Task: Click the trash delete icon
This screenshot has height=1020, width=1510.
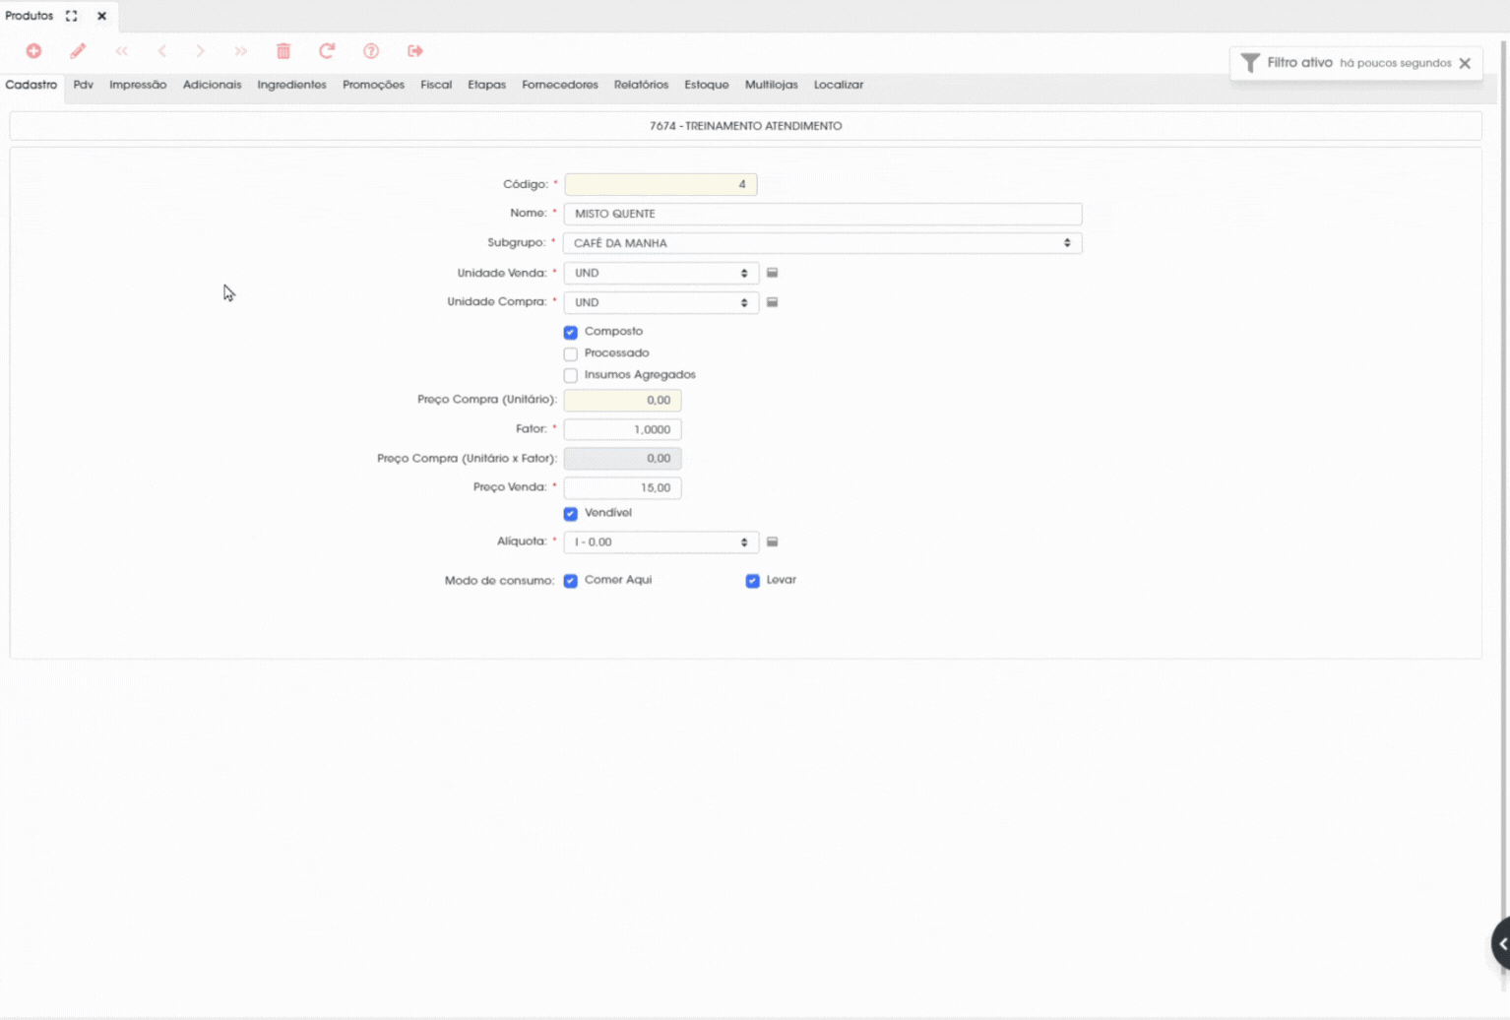Action: click(283, 51)
